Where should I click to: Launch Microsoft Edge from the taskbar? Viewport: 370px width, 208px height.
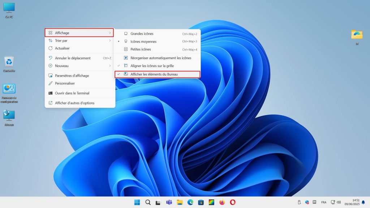point(190,202)
